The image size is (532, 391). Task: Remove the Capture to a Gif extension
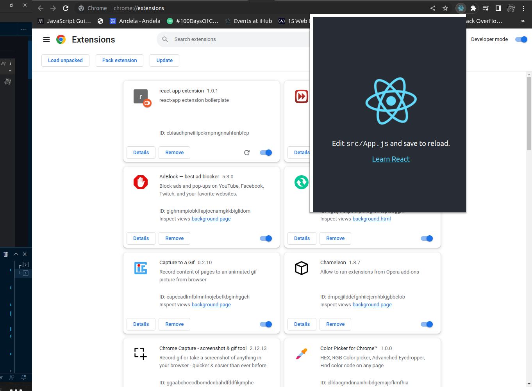174,324
